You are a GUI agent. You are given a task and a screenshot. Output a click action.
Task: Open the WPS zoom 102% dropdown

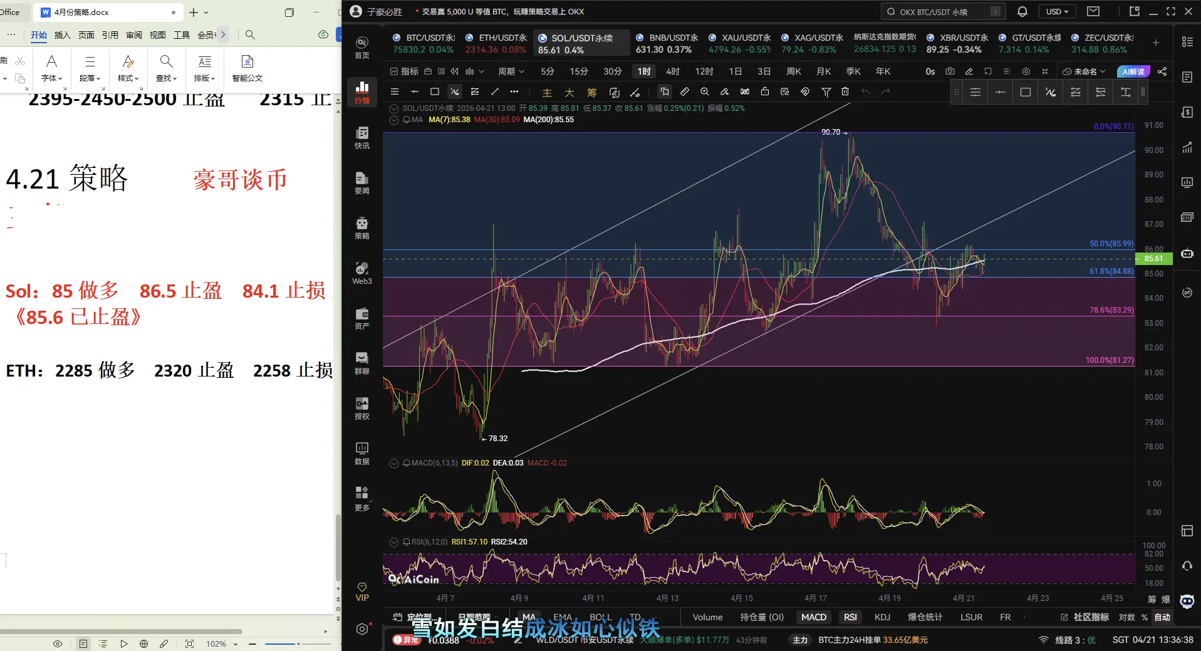coord(222,643)
